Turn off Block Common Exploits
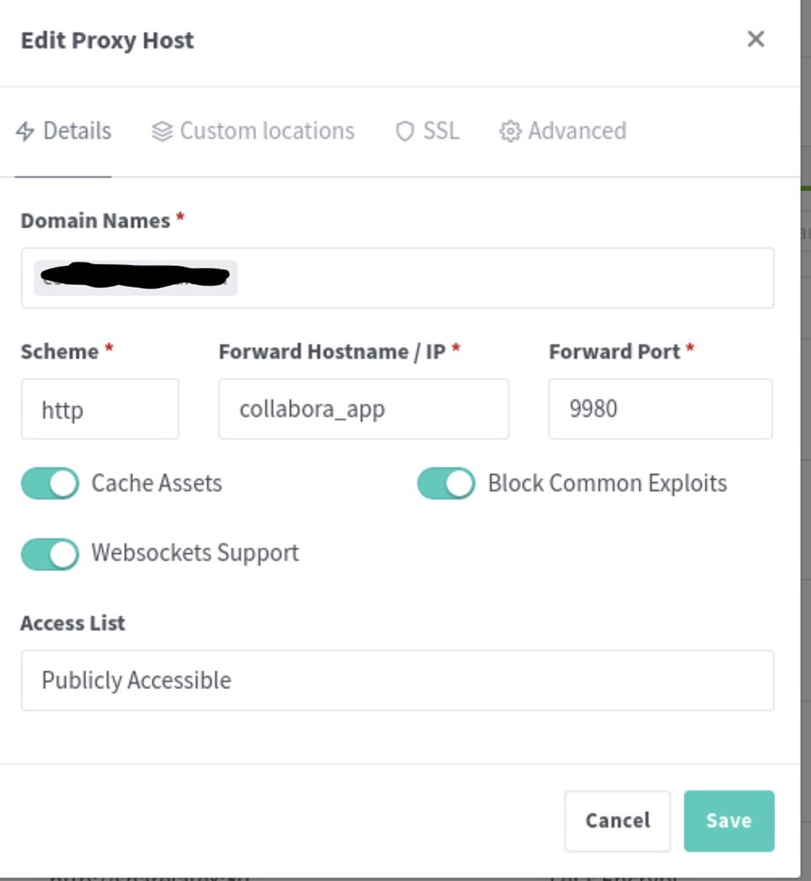Viewport: 811px width, 881px height. click(x=446, y=483)
